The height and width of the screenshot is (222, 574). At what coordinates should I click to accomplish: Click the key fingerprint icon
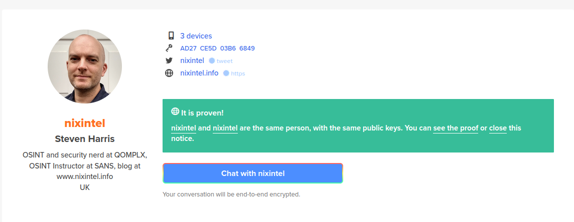169,48
